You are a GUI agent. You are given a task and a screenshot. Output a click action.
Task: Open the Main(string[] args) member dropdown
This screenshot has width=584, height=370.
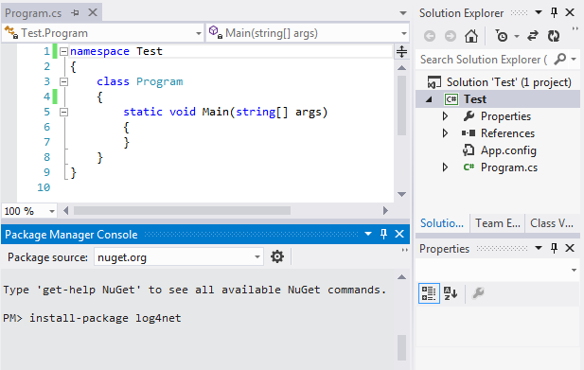point(308,33)
